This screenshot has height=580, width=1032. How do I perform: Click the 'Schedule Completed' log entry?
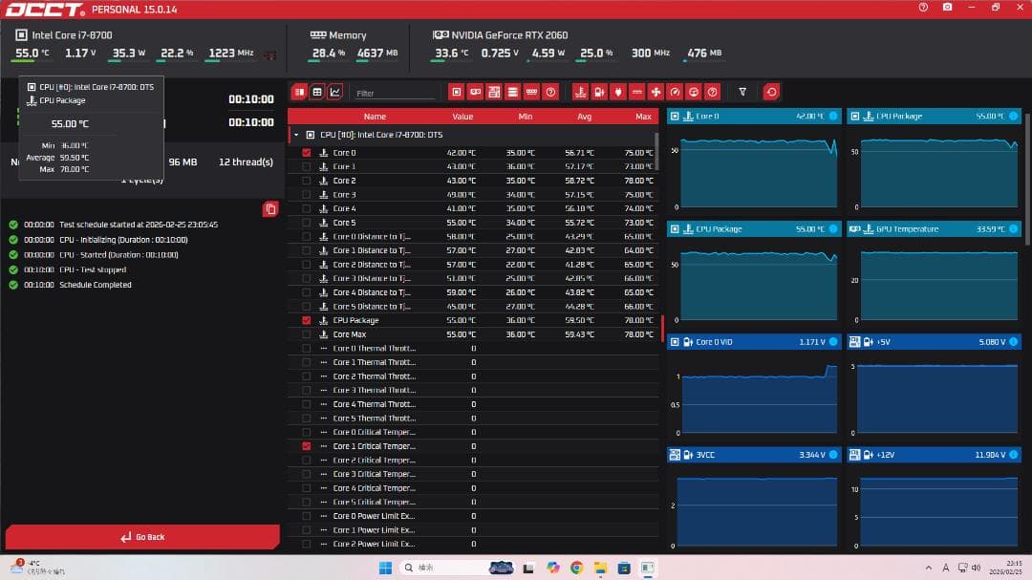point(96,285)
